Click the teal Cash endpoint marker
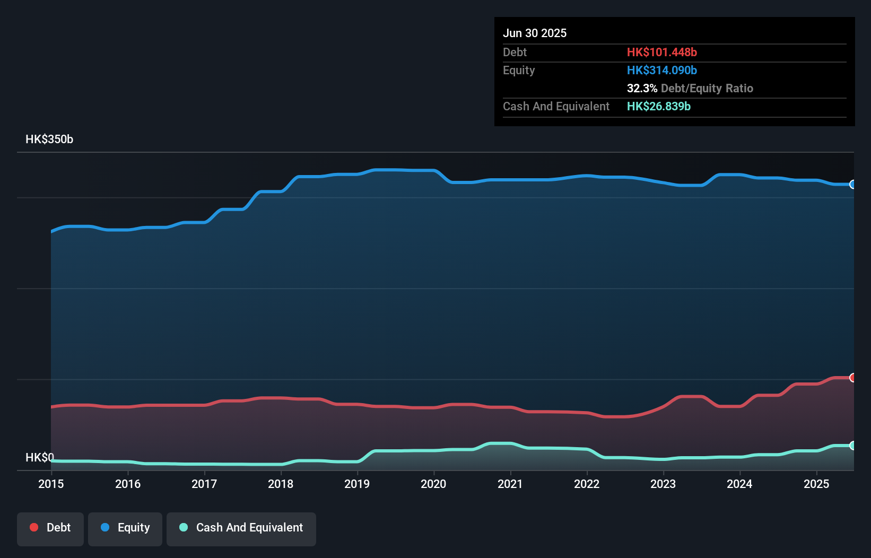This screenshot has width=871, height=558. coord(853,446)
